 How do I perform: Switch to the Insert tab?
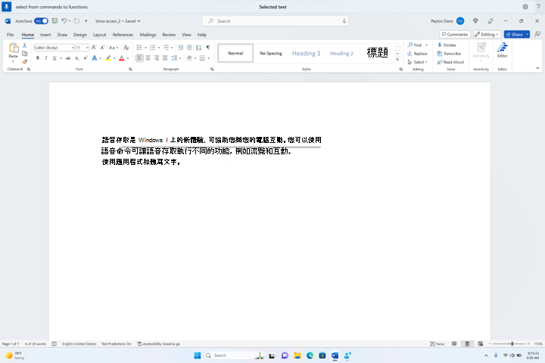pos(45,35)
